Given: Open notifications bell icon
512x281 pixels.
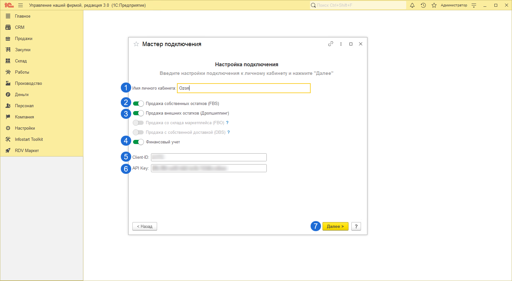Looking at the screenshot, I should [x=412, y=5].
